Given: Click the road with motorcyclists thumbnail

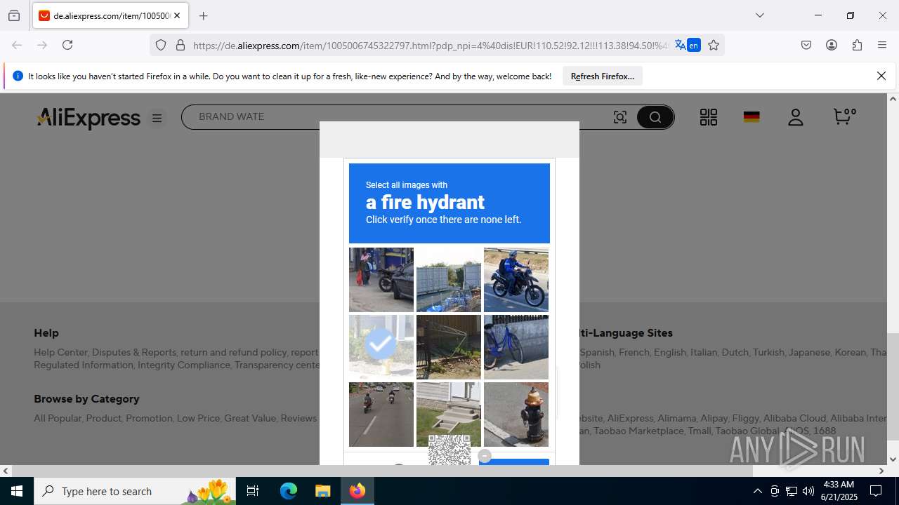Looking at the screenshot, I should pos(381,415).
